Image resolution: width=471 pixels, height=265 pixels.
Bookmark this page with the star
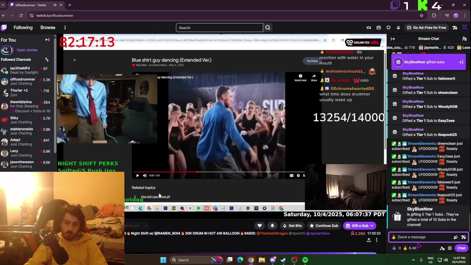point(421,15)
